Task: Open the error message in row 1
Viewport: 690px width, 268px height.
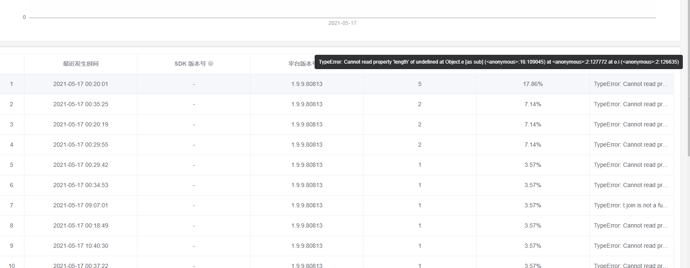Action: [x=631, y=84]
